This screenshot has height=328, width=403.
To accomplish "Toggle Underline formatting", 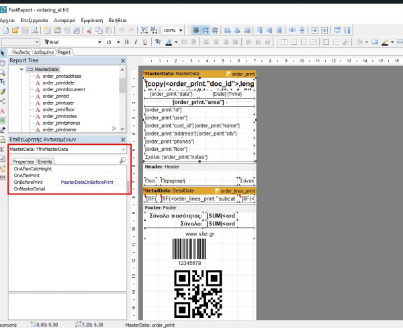I will pyautogui.click(x=144, y=42).
